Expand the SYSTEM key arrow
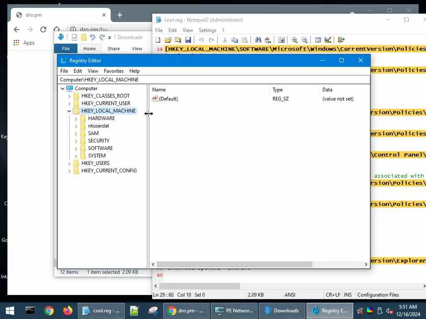Viewport: 426px width, 319px height. click(x=76, y=156)
